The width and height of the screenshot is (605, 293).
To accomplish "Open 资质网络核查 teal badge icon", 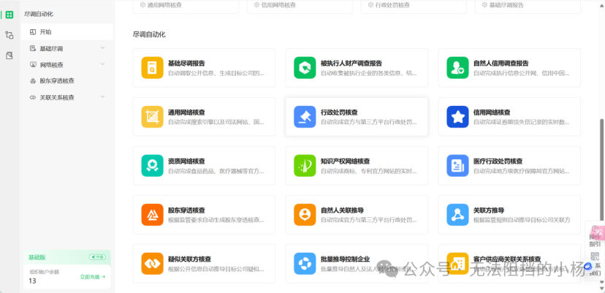I will [152, 166].
